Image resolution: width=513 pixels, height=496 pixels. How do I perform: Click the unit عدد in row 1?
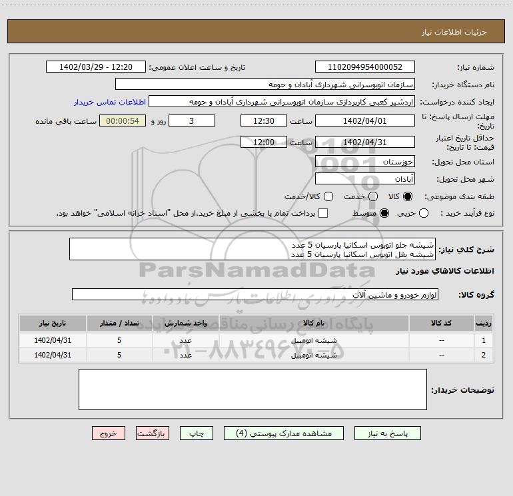point(185,340)
